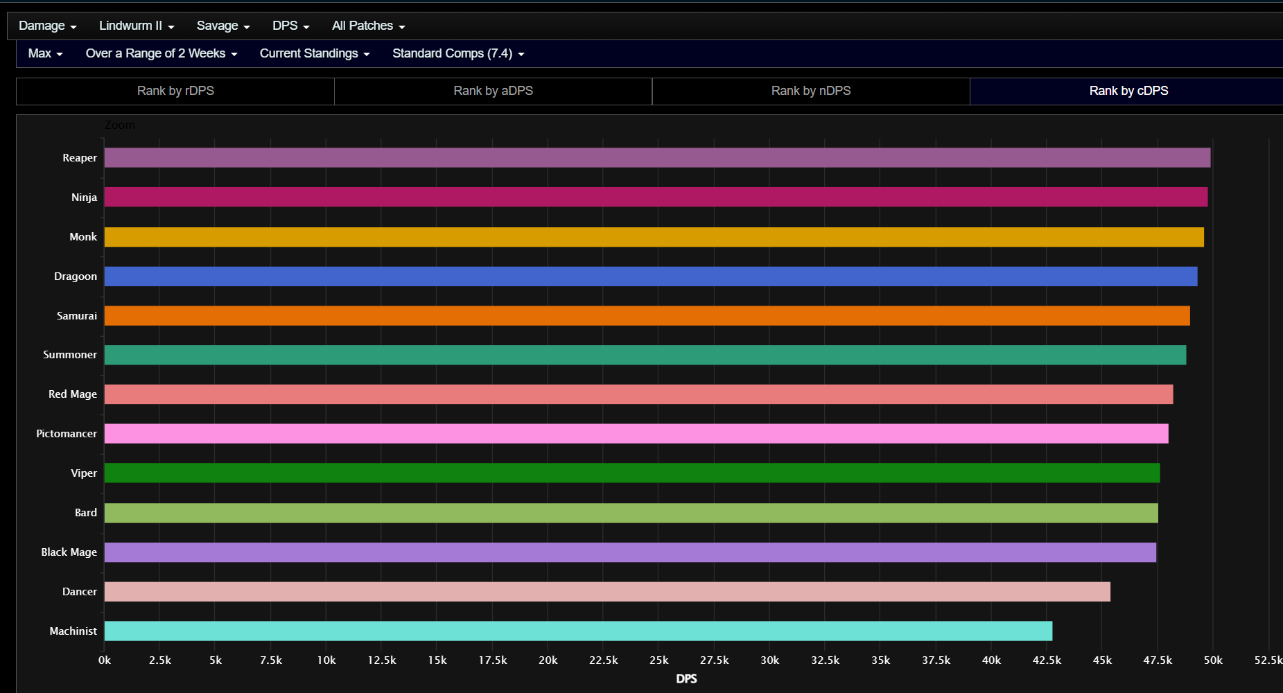
Task: Click the Dragoon axis label
Action: point(76,277)
